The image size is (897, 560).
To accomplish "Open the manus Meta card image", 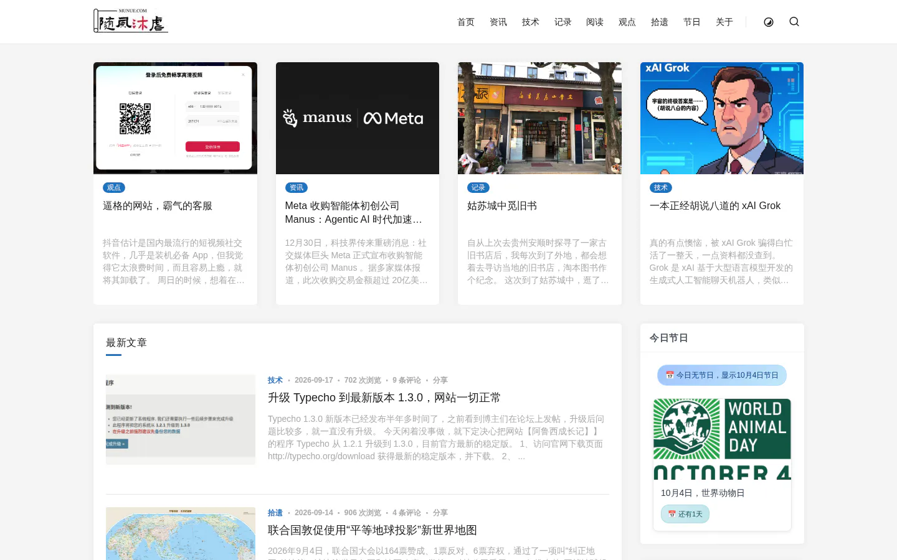I will (358, 118).
